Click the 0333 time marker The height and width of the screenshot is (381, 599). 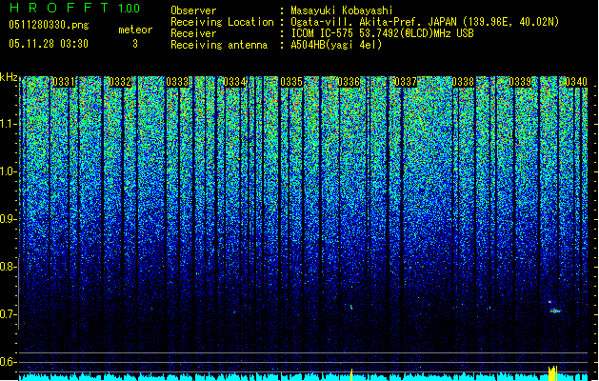tap(177, 82)
